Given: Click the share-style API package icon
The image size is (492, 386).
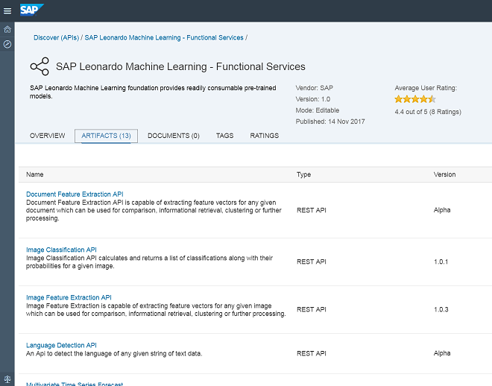Looking at the screenshot, I should pos(40,66).
